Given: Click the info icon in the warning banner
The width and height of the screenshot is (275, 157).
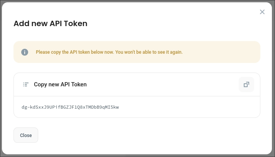Looking at the screenshot, I should [25, 52].
